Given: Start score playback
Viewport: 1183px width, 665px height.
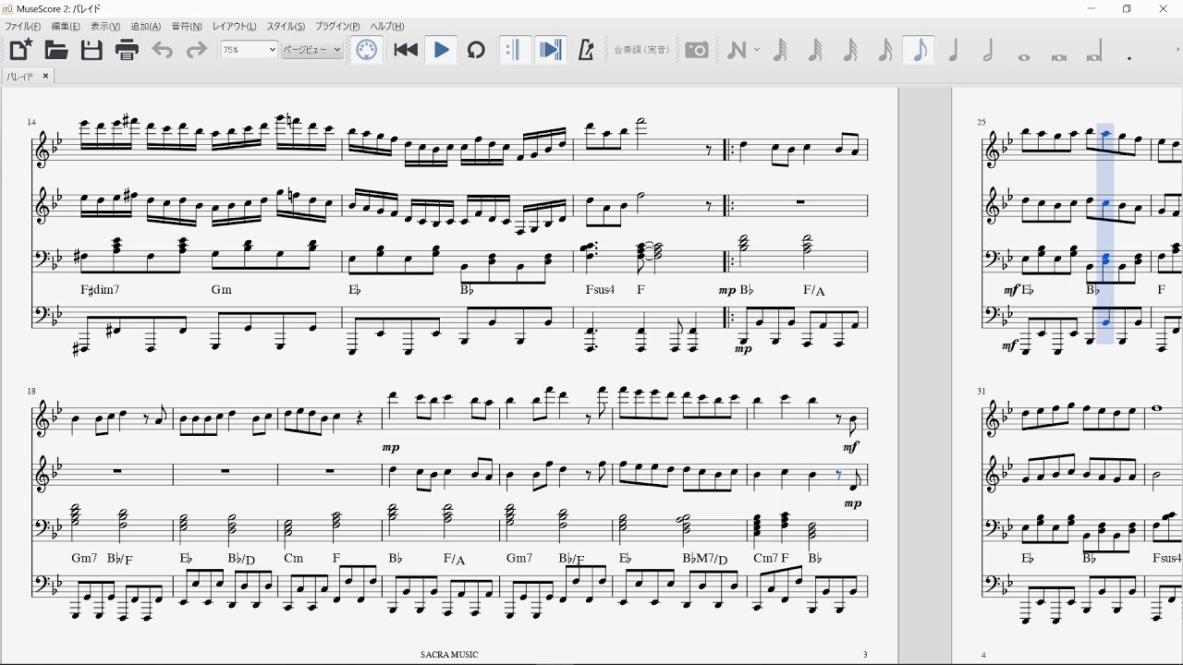Looking at the screenshot, I should point(442,50).
